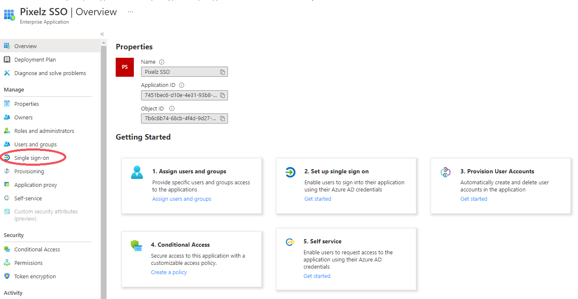Click scrollbar up arrow in sidebar

[x=103, y=43]
